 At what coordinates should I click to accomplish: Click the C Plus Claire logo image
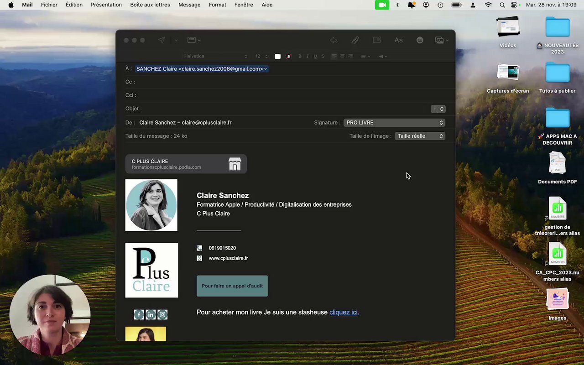[x=152, y=271]
